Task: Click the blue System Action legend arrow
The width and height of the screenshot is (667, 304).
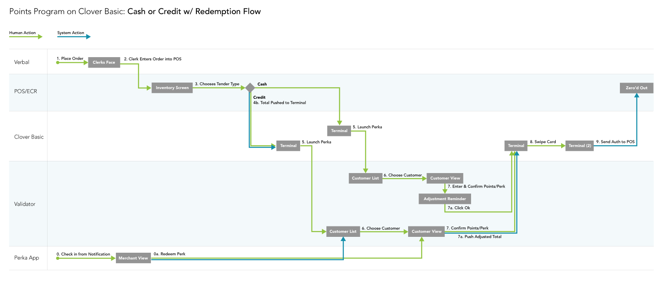Action: (74, 37)
